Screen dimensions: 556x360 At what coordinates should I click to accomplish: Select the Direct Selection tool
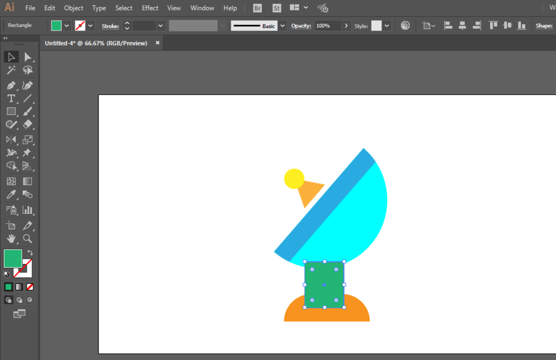(x=28, y=57)
